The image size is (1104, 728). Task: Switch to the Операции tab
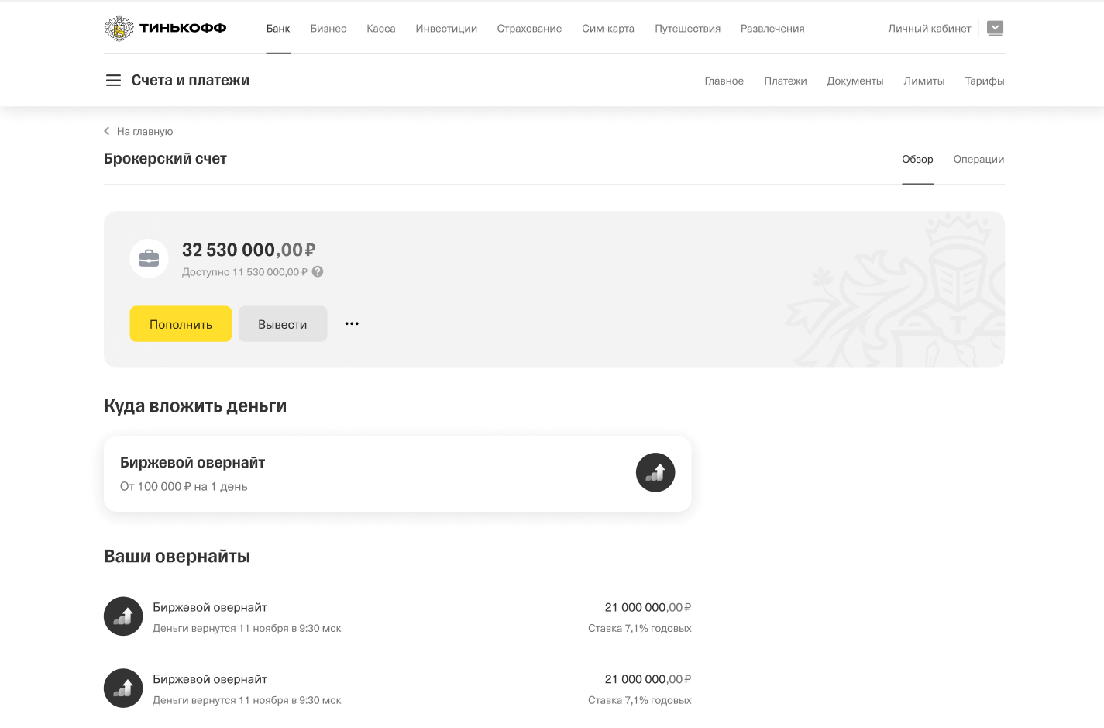point(978,160)
